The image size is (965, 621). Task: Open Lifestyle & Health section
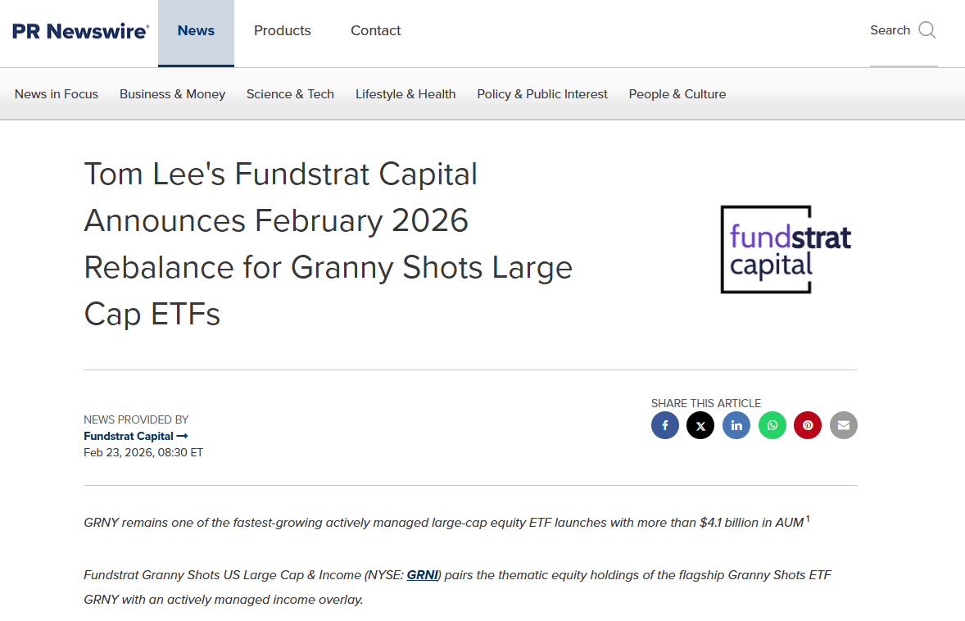pyautogui.click(x=405, y=94)
